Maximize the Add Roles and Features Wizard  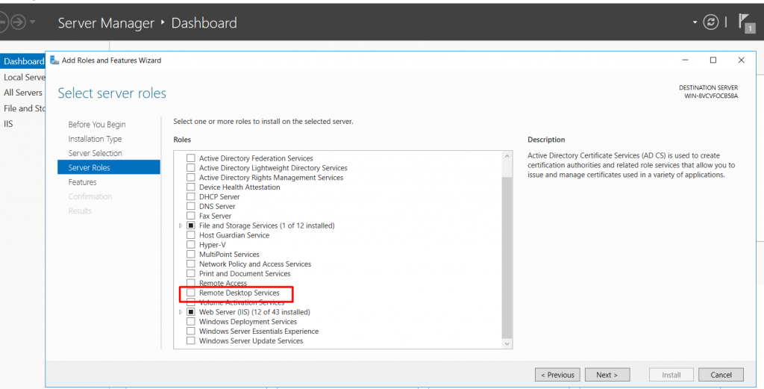coord(713,60)
